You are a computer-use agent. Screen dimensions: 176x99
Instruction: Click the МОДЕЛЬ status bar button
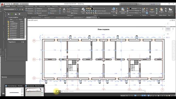[123, 96]
